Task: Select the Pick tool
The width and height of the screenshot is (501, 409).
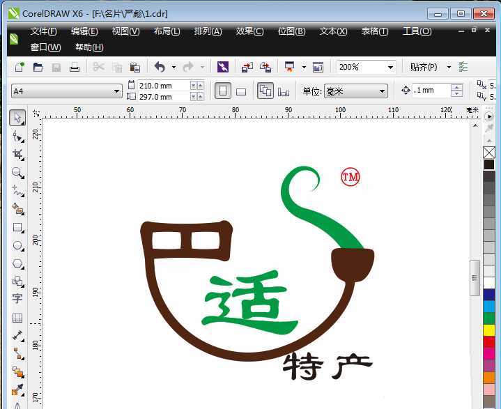Action: pos(17,118)
